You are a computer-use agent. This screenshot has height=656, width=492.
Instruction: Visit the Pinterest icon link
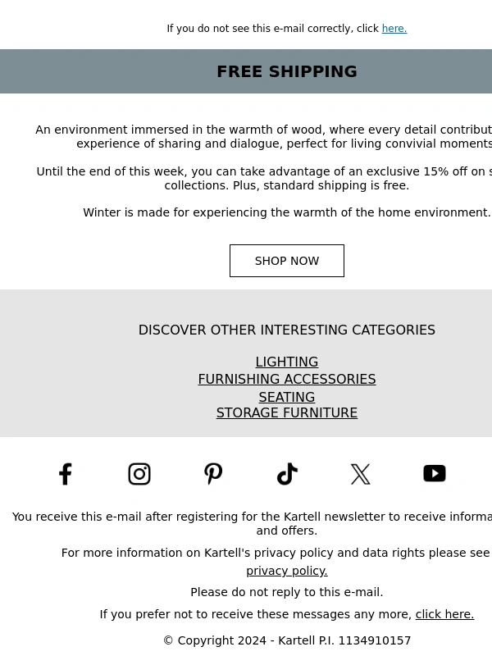click(213, 474)
